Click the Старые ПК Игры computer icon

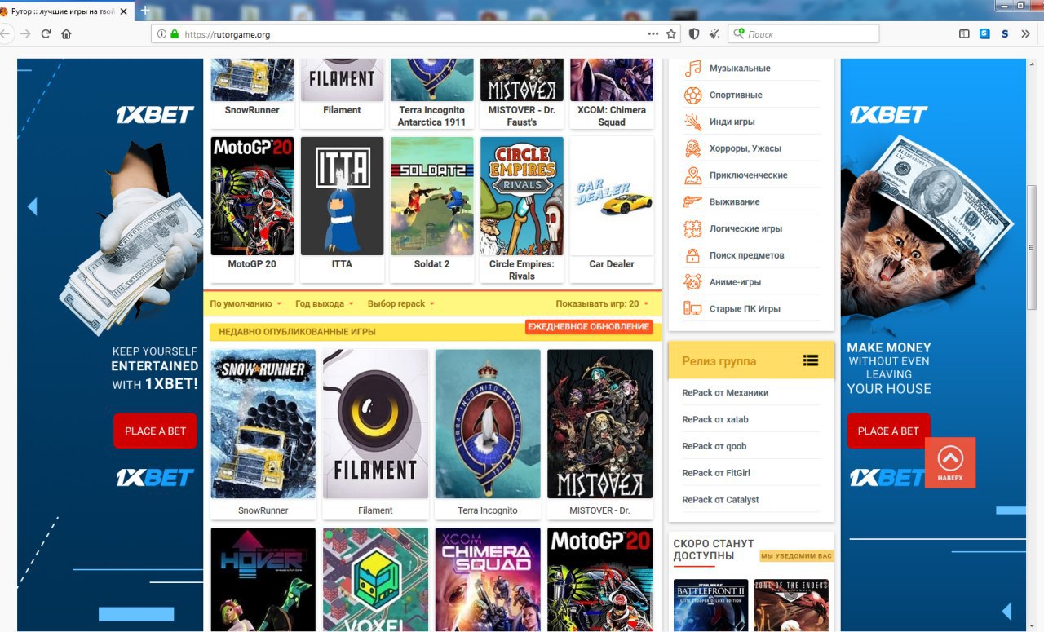(x=692, y=308)
